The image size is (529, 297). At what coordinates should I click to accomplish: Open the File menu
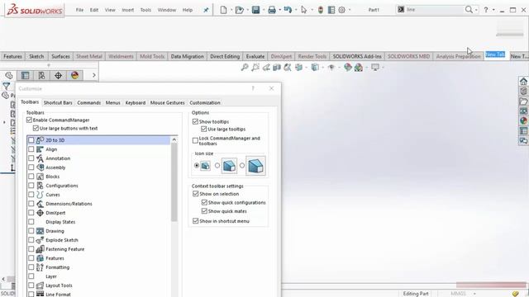coord(79,10)
